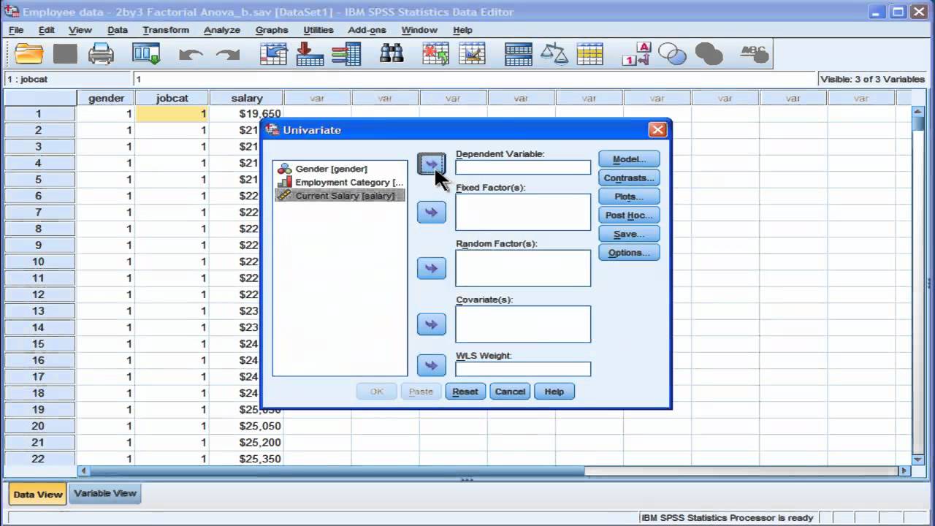Click the Insert Variable icon

[472, 54]
